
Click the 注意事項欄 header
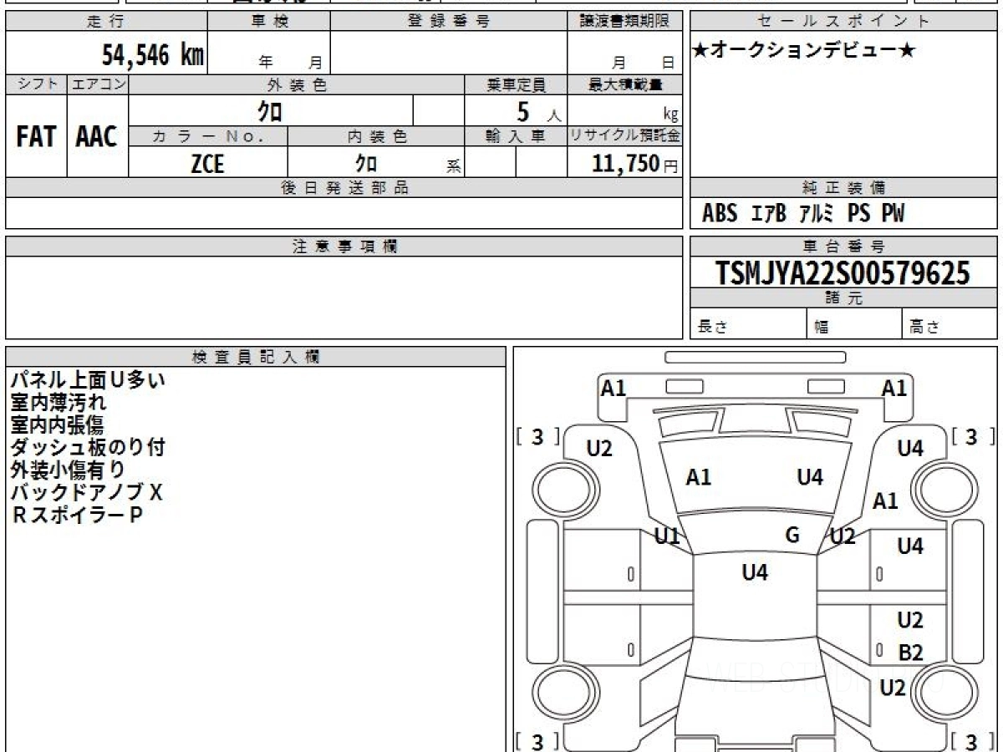point(344,246)
